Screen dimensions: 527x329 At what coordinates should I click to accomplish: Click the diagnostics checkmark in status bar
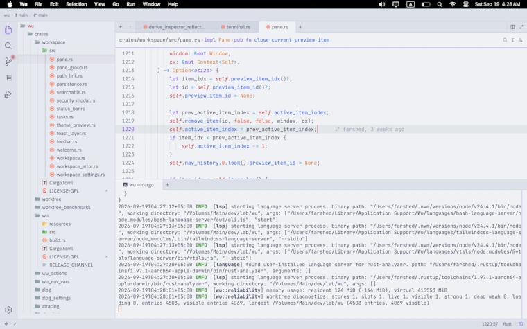pyautogui.click(x=15, y=324)
